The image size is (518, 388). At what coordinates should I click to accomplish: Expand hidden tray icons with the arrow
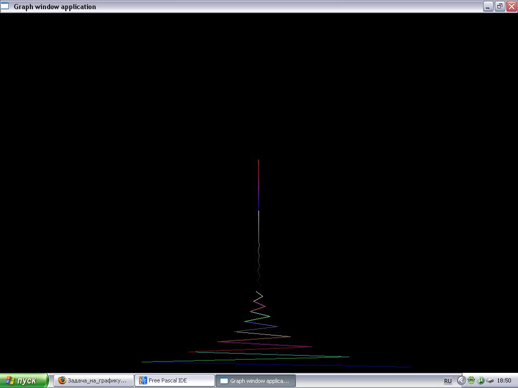pyautogui.click(x=461, y=380)
